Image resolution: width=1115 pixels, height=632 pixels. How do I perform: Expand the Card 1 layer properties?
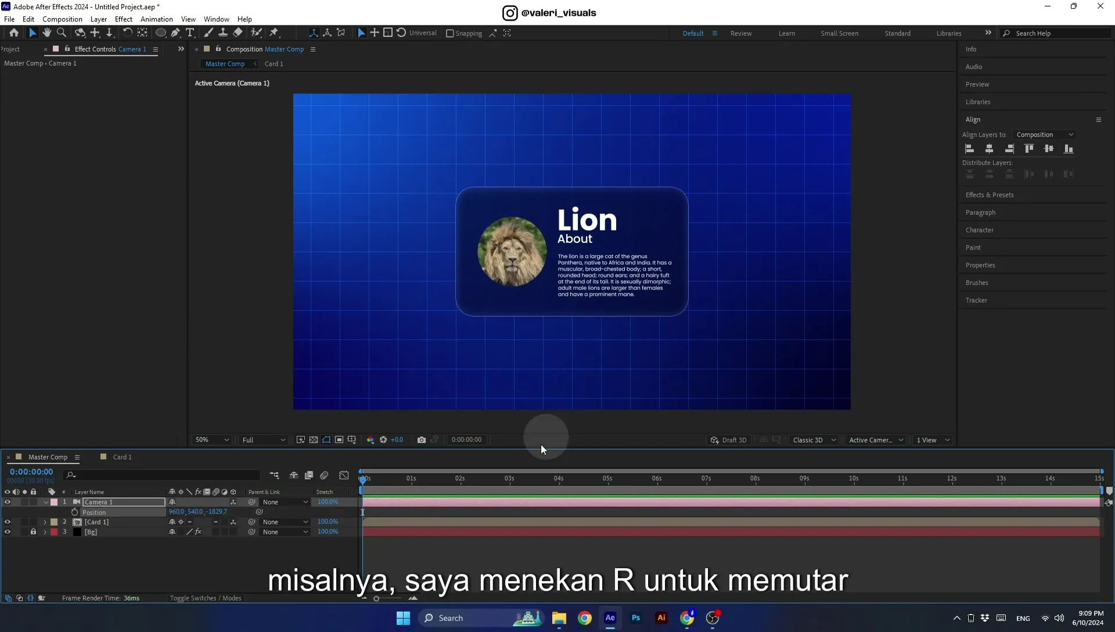click(45, 522)
